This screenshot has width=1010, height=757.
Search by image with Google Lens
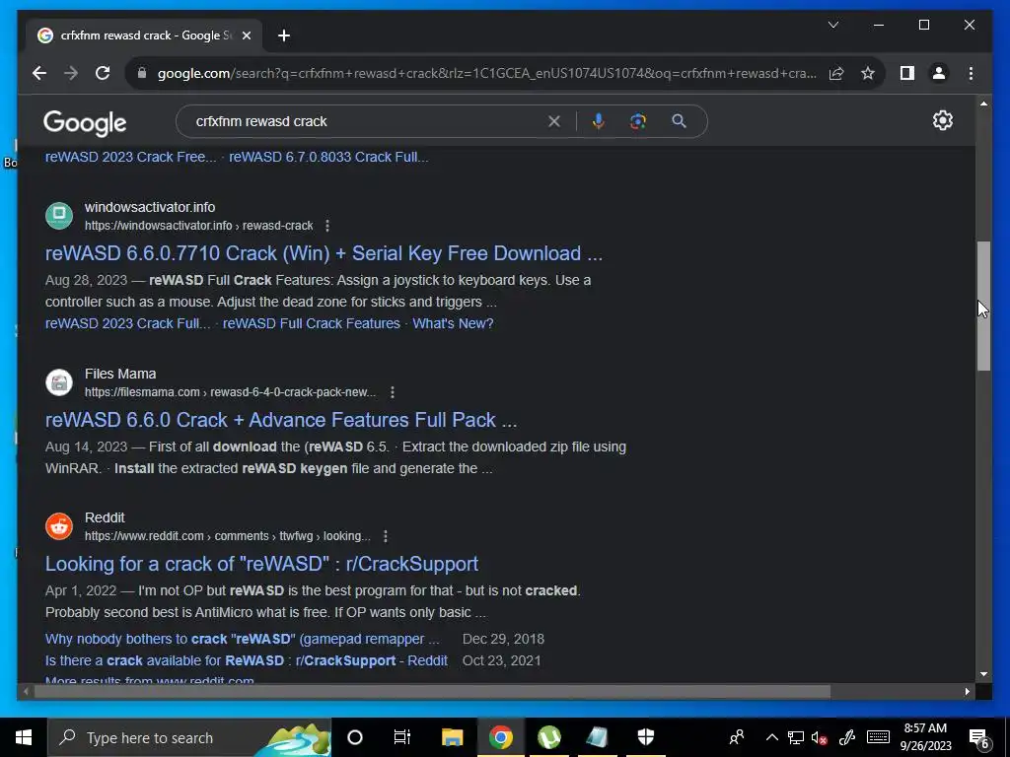[638, 121]
